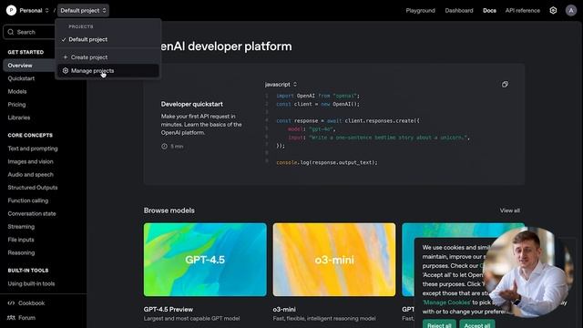Open Pricing in the sidebar
Screen dimensions: 583x328
point(16,105)
